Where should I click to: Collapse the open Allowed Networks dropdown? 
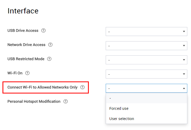point(146,88)
